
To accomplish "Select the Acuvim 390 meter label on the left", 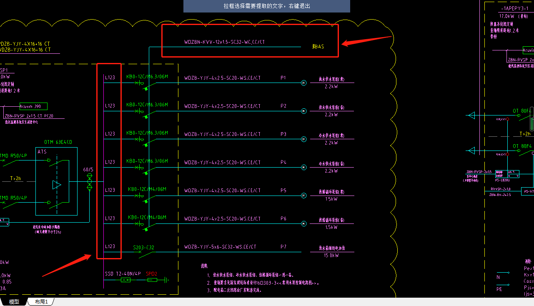I will [x=33, y=106].
